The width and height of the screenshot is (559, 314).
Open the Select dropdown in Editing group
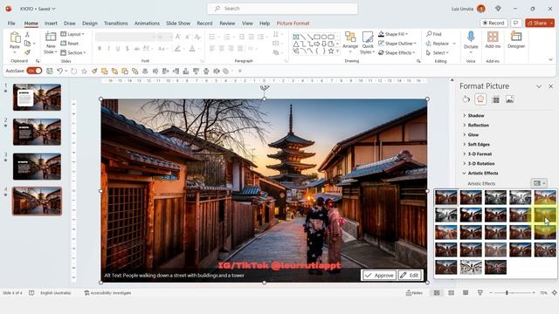tap(438, 52)
